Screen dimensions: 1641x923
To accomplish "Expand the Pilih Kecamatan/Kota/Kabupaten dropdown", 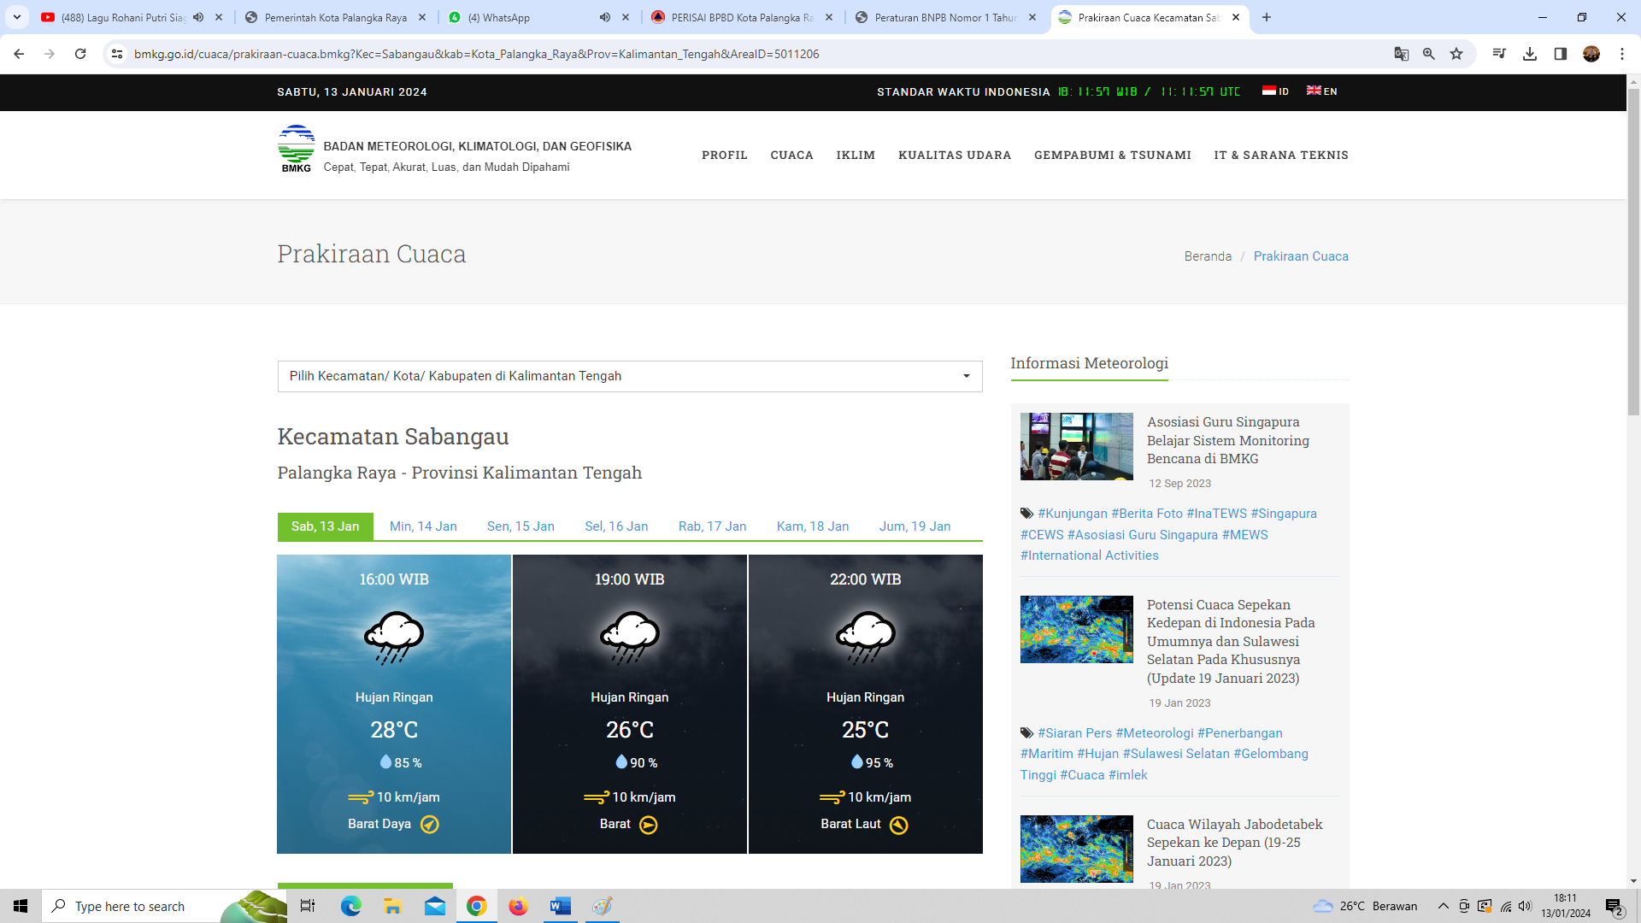I will pyautogui.click(x=630, y=376).
